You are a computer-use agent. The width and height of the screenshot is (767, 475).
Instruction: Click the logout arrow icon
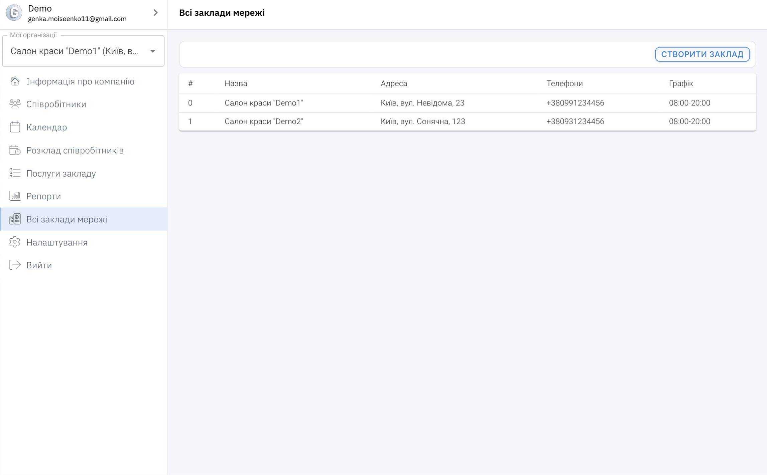tap(15, 265)
